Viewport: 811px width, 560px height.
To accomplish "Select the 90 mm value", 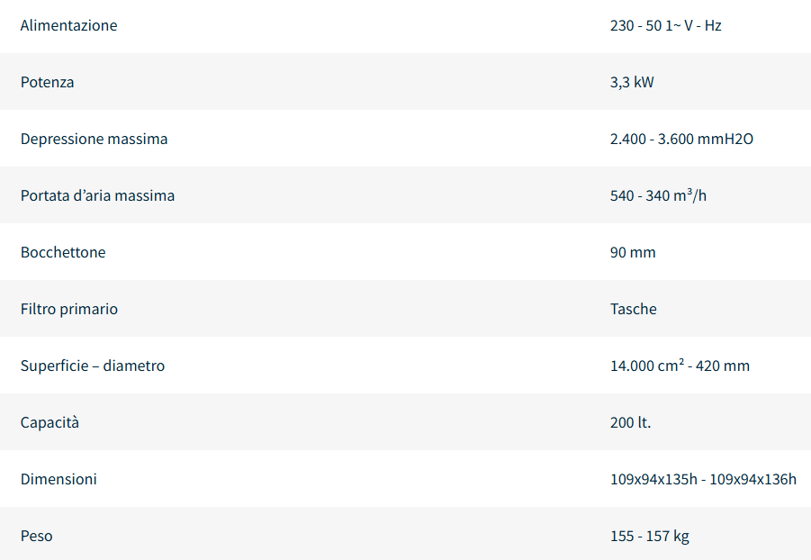I will 633,252.
